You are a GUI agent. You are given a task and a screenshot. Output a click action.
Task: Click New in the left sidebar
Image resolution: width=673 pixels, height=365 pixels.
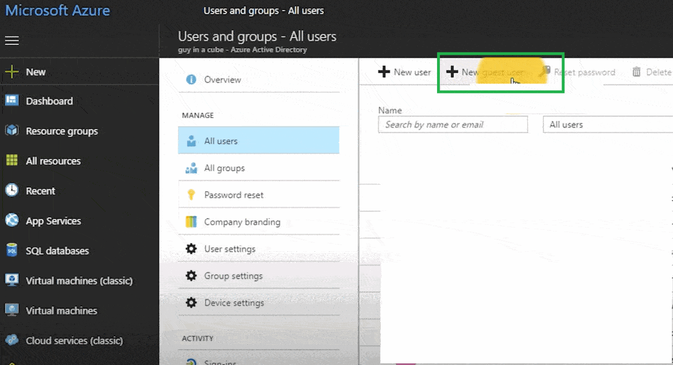point(35,72)
